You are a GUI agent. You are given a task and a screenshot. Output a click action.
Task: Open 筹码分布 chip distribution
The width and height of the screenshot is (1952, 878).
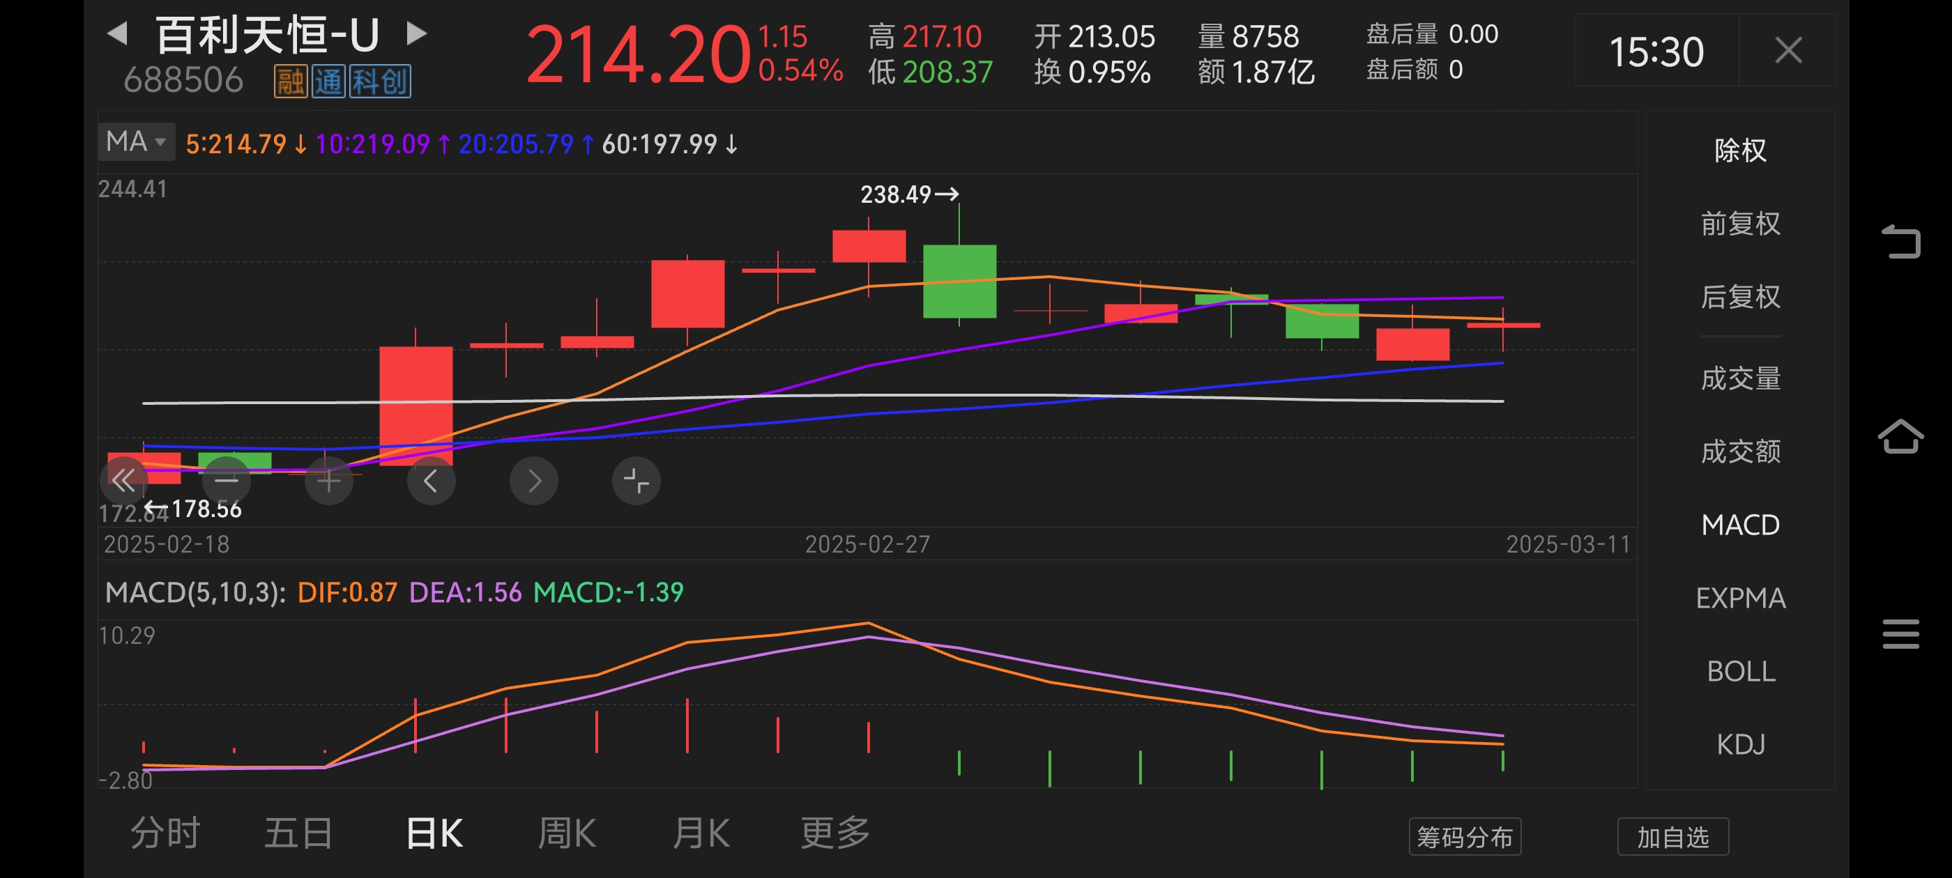1464,836
